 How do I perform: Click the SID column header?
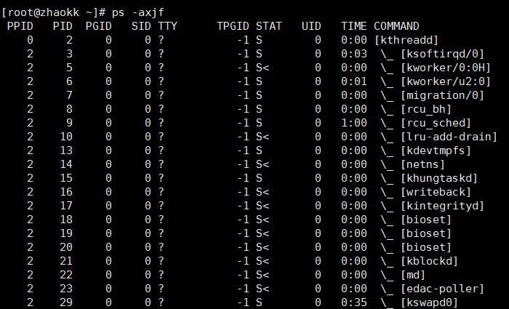tap(141, 26)
